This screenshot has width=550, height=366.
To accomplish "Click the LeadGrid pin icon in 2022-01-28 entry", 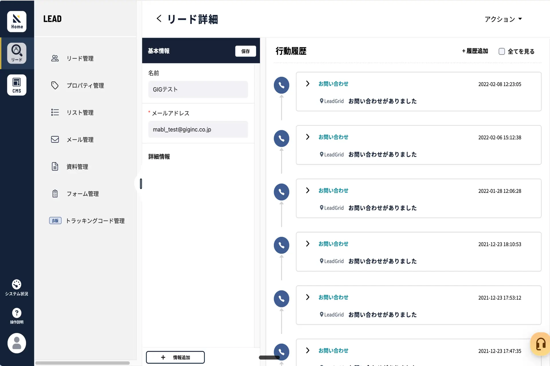I will 321,208.
